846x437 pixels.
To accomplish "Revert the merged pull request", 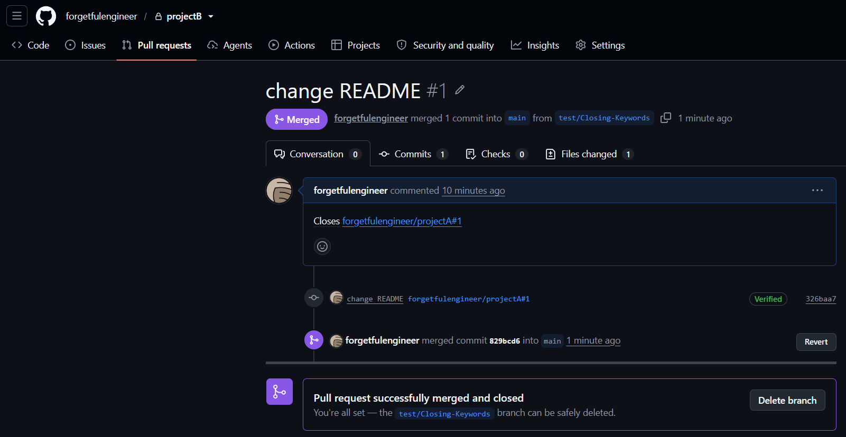I will (x=816, y=342).
